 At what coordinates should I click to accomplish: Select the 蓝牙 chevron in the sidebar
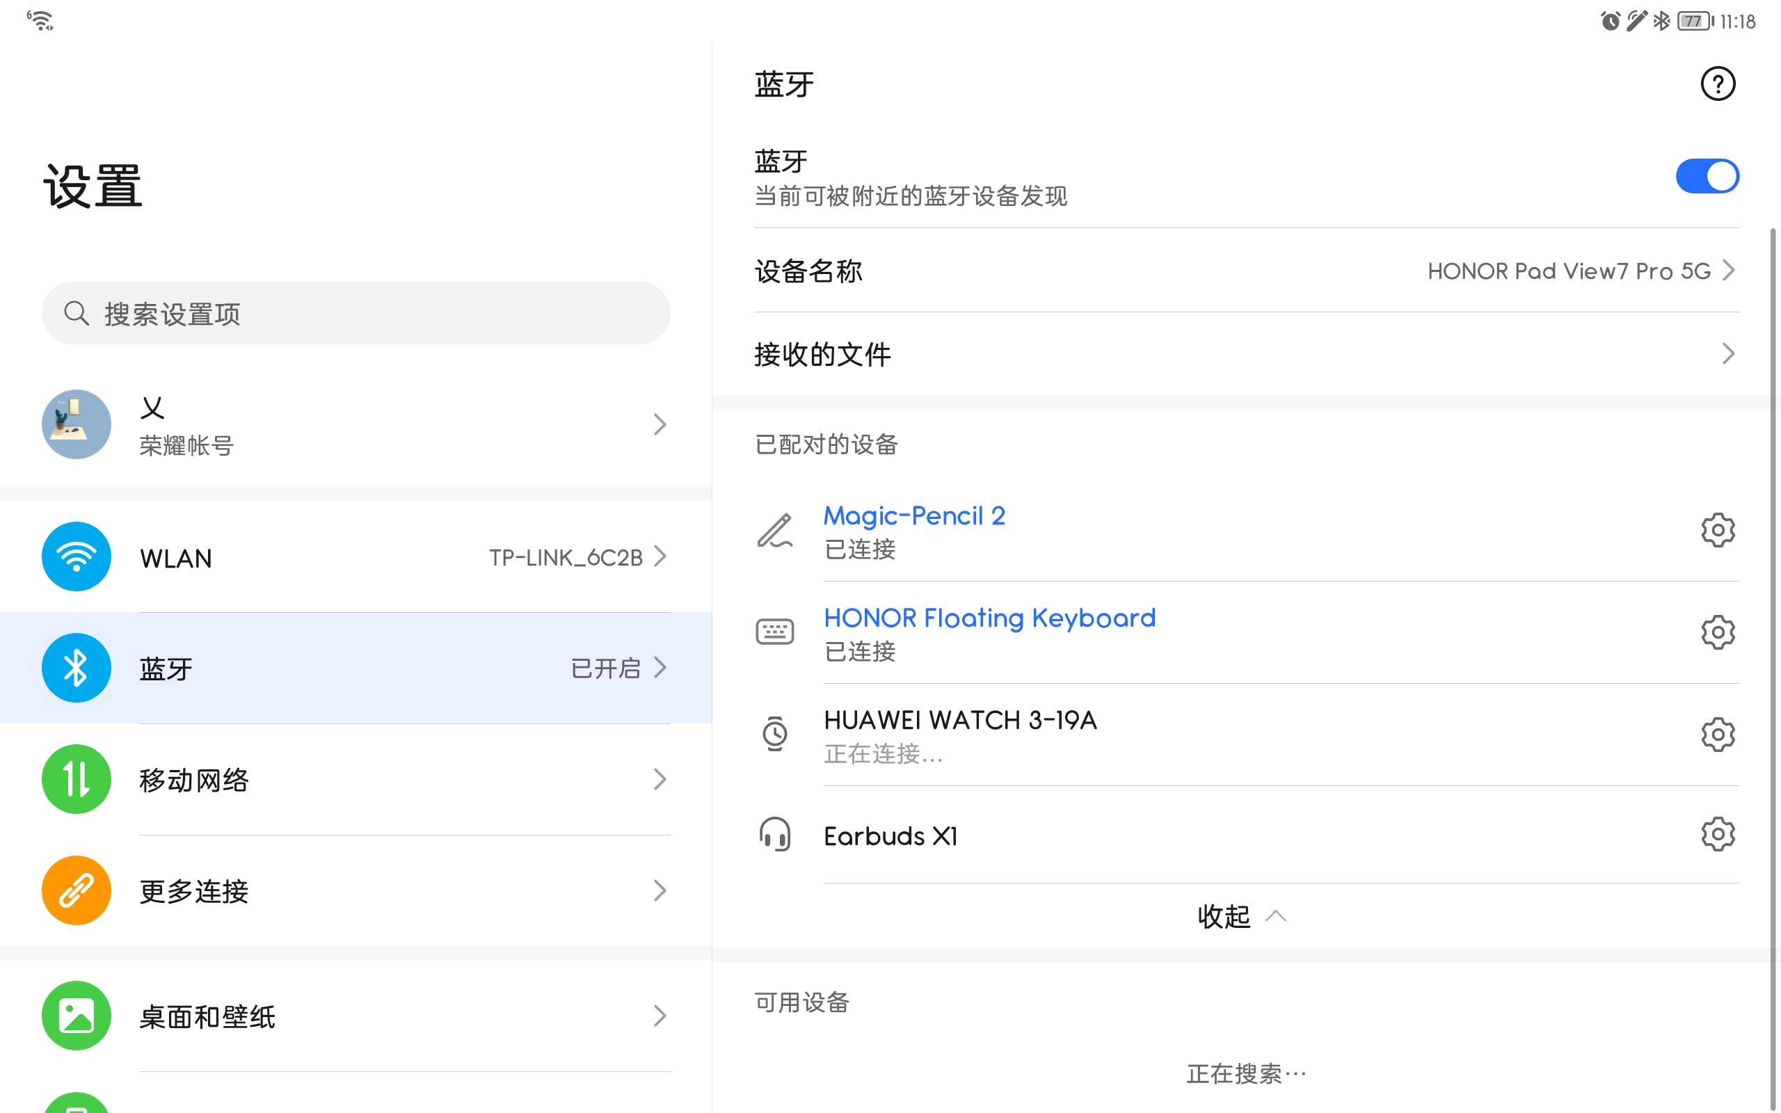[660, 668]
